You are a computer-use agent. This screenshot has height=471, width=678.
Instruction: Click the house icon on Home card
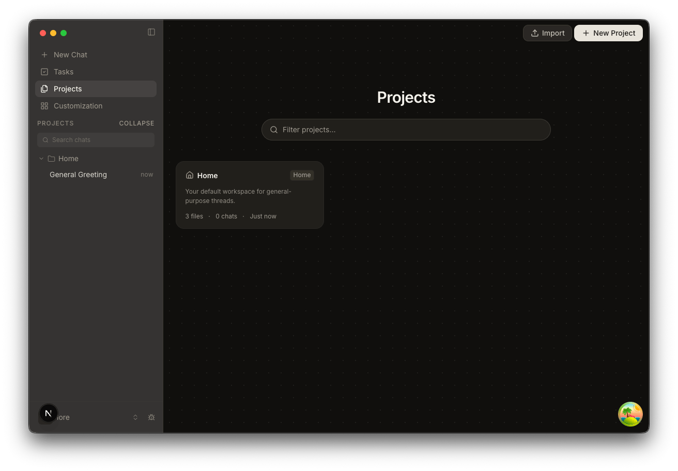(x=190, y=175)
